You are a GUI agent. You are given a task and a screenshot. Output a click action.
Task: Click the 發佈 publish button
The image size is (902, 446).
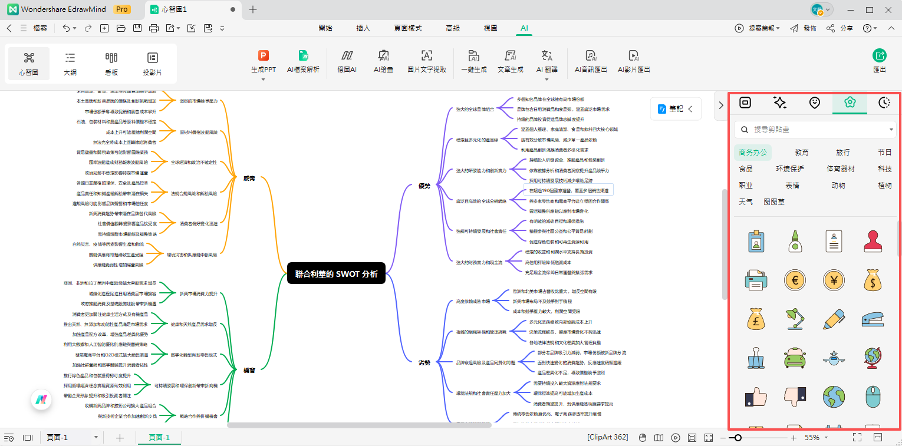[x=809, y=28]
